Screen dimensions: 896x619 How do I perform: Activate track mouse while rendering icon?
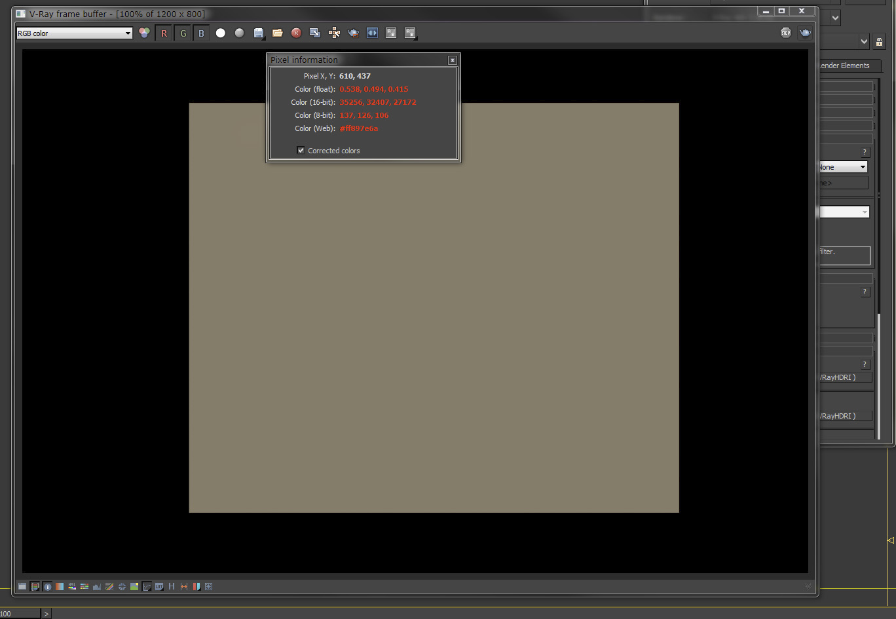(x=334, y=33)
